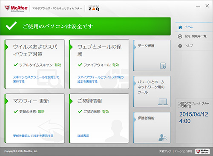Click the question mark Help icon
Image resolution: width=213 pixels, height=156 pixels.
[180, 46]
